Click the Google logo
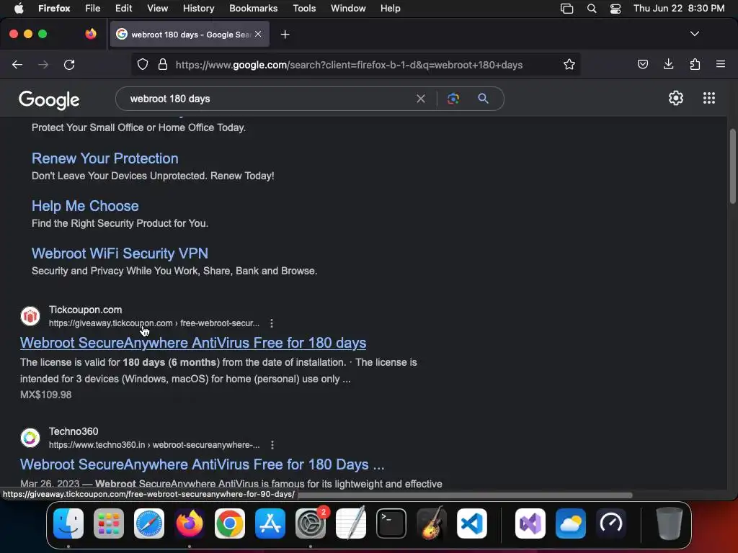The image size is (738, 553). click(x=49, y=99)
